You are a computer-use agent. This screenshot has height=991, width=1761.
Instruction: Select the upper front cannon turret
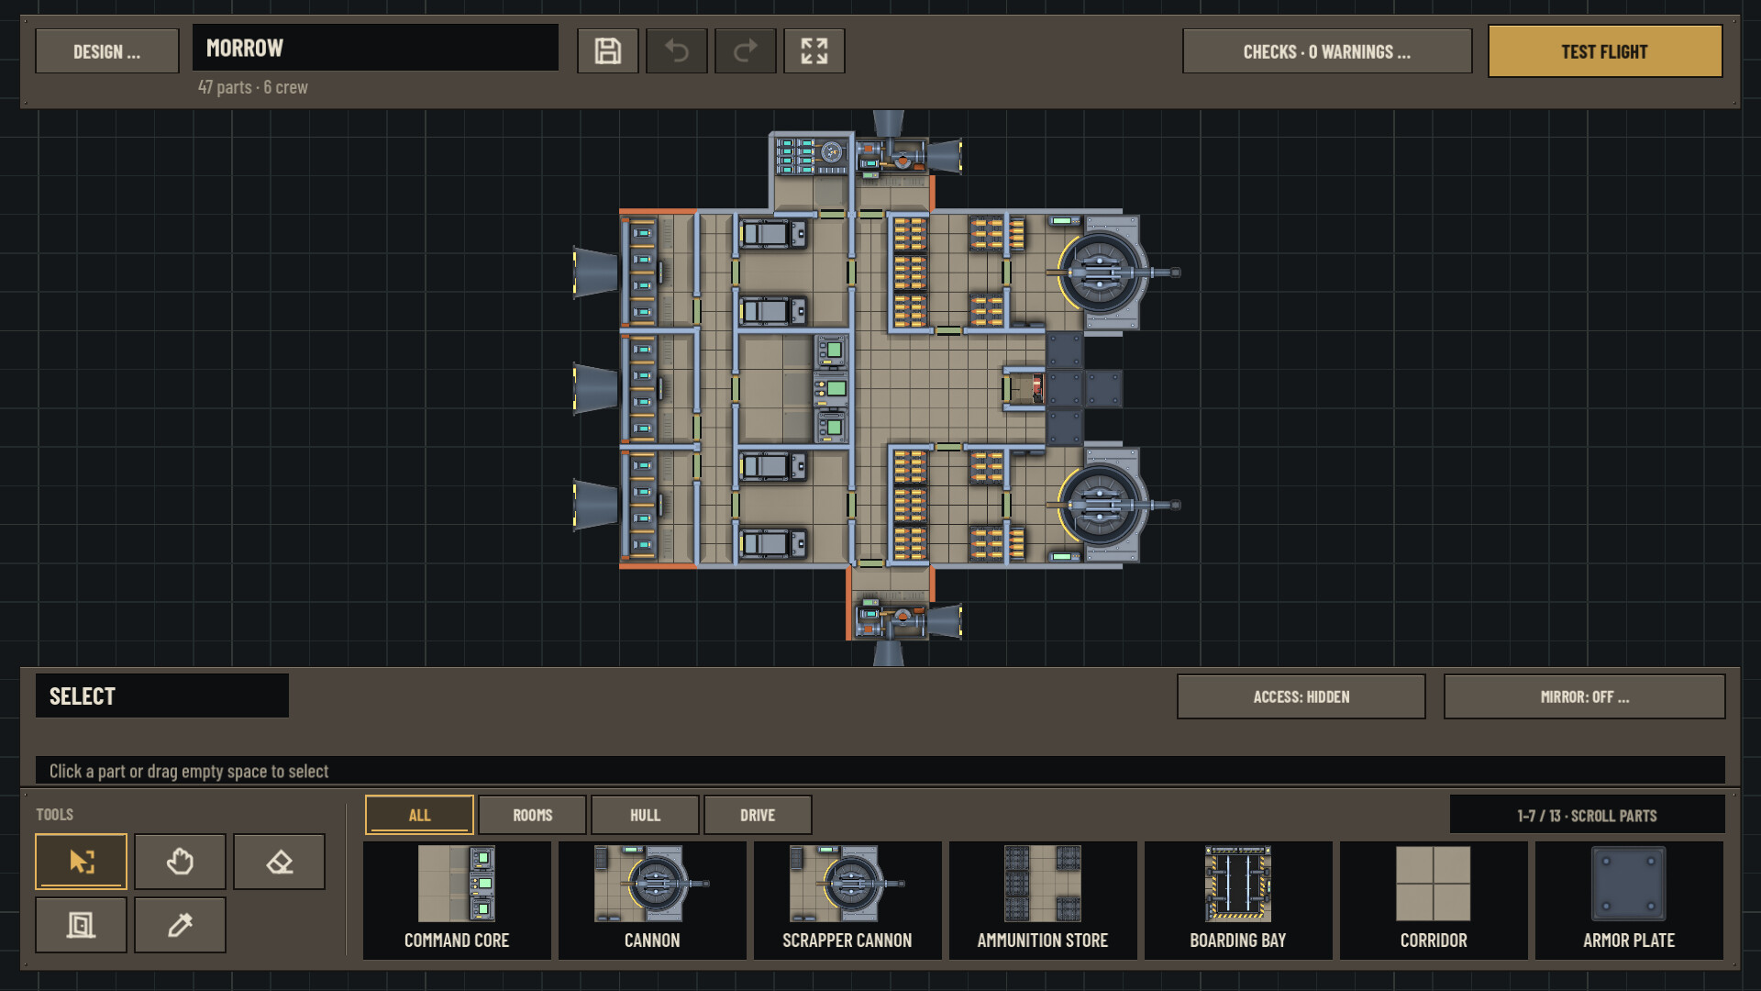tap(1105, 273)
